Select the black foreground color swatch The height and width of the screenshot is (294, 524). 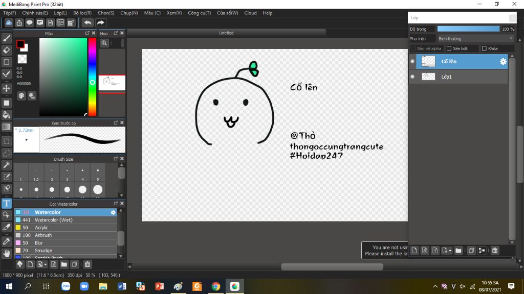20,44
